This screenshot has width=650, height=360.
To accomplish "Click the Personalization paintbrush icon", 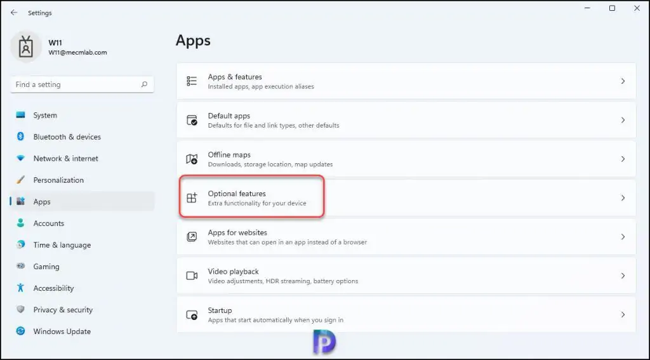I will click(20, 180).
